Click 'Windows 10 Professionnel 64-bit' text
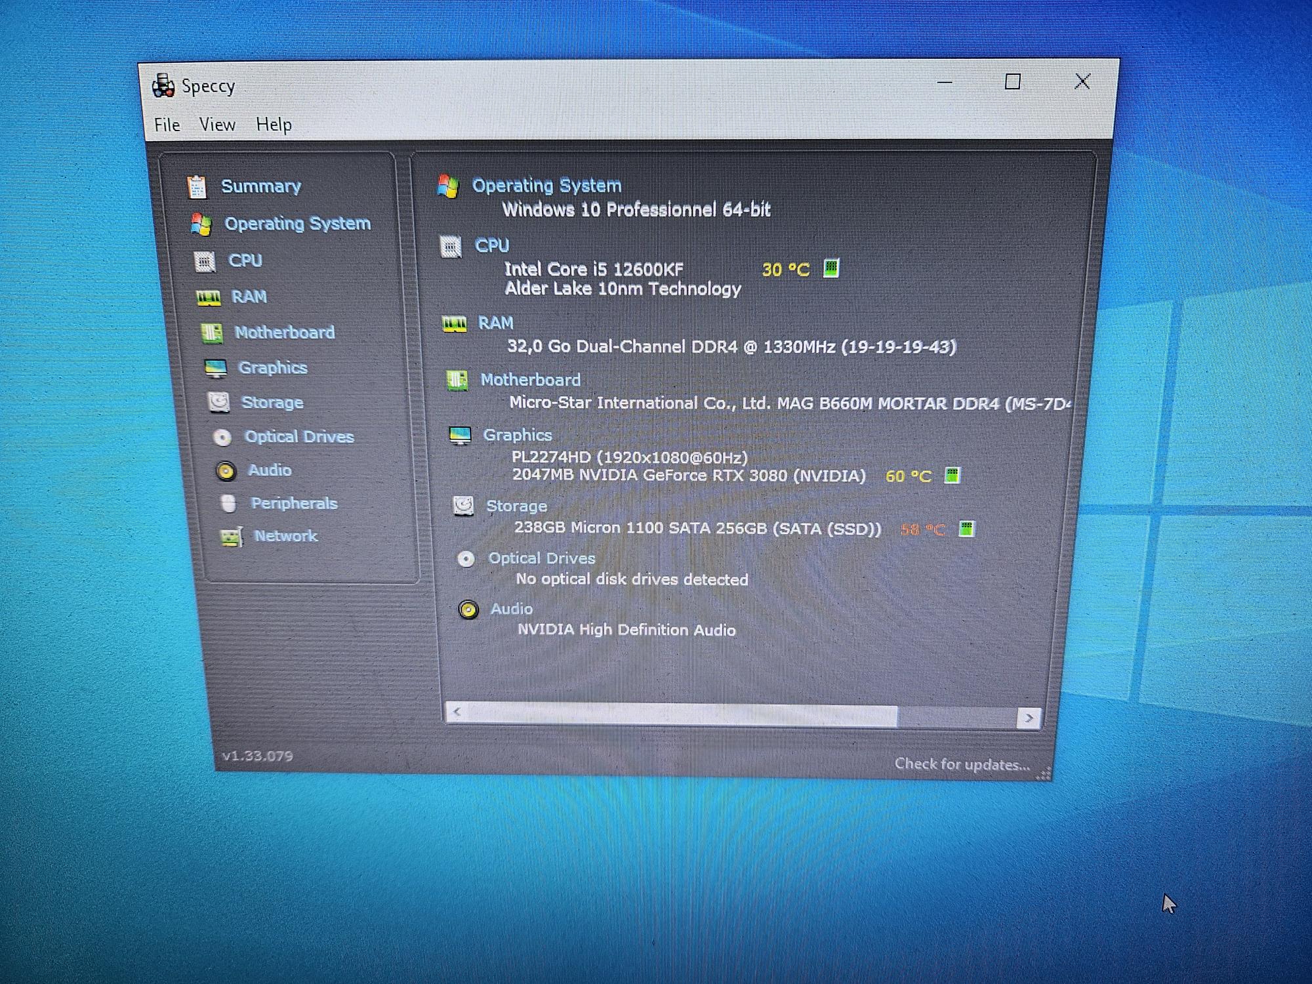The width and height of the screenshot is (1312, 984). (x=636, y=210)
